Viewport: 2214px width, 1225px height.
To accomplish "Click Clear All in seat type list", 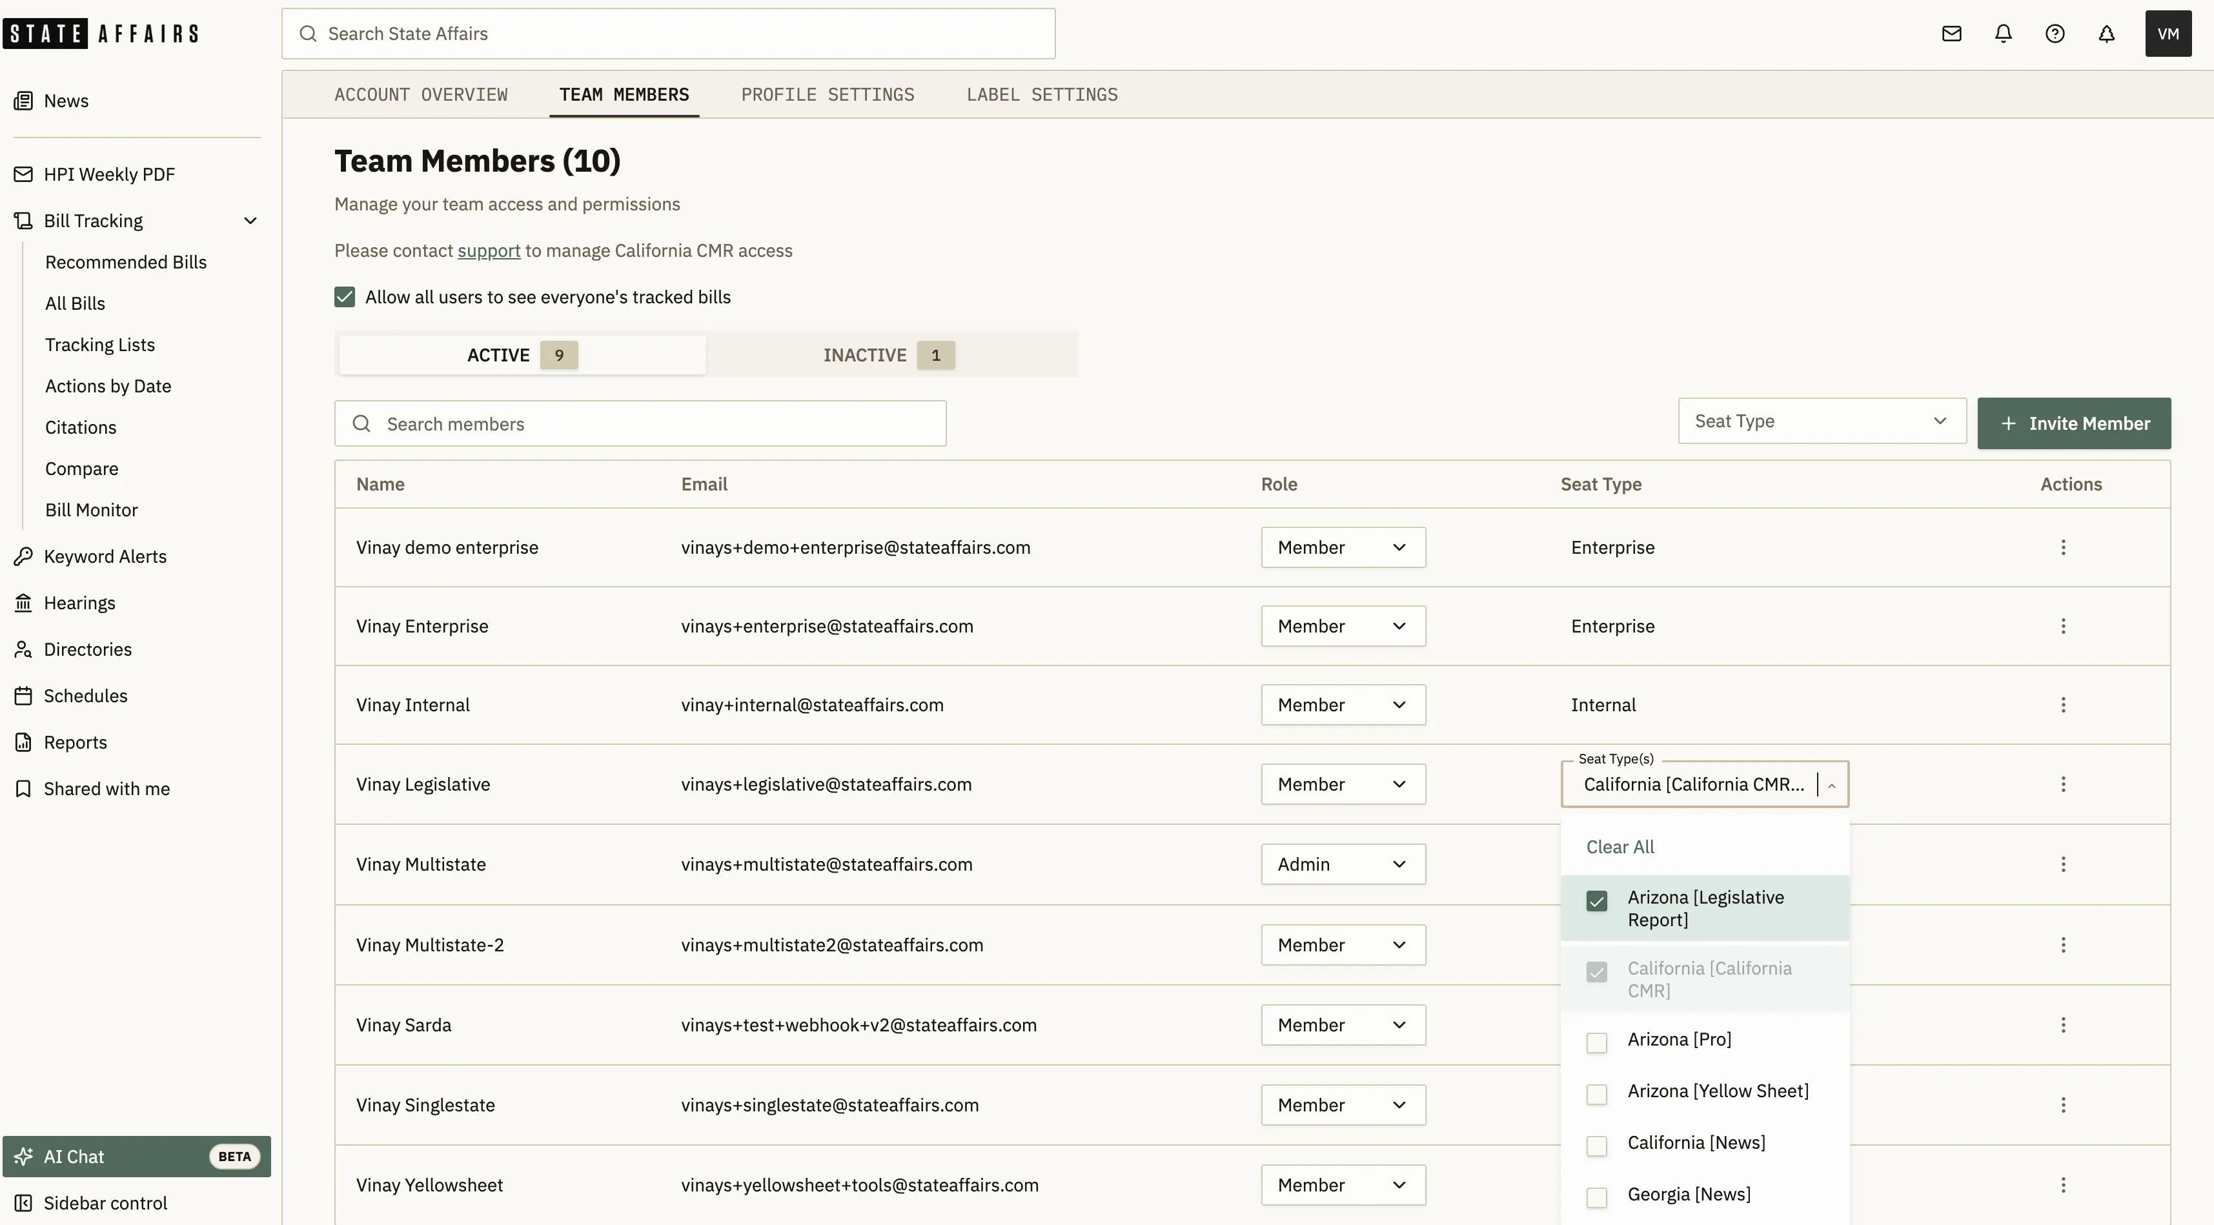I will pos(1620,847).
